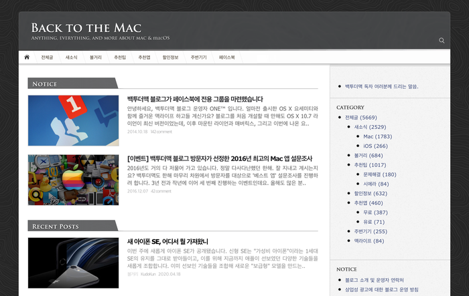Open the Mac app icons collage thumbnail
469x296 pixels.
pyautogui.click(x=73, y=180)
